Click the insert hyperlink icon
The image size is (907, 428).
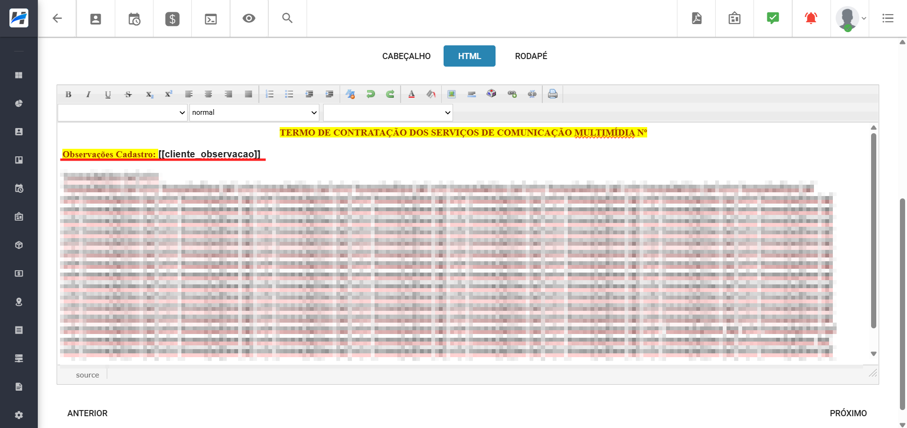[x=512, y=94]
